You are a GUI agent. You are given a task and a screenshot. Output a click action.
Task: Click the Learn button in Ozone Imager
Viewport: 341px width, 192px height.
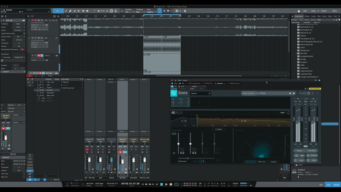282,113
